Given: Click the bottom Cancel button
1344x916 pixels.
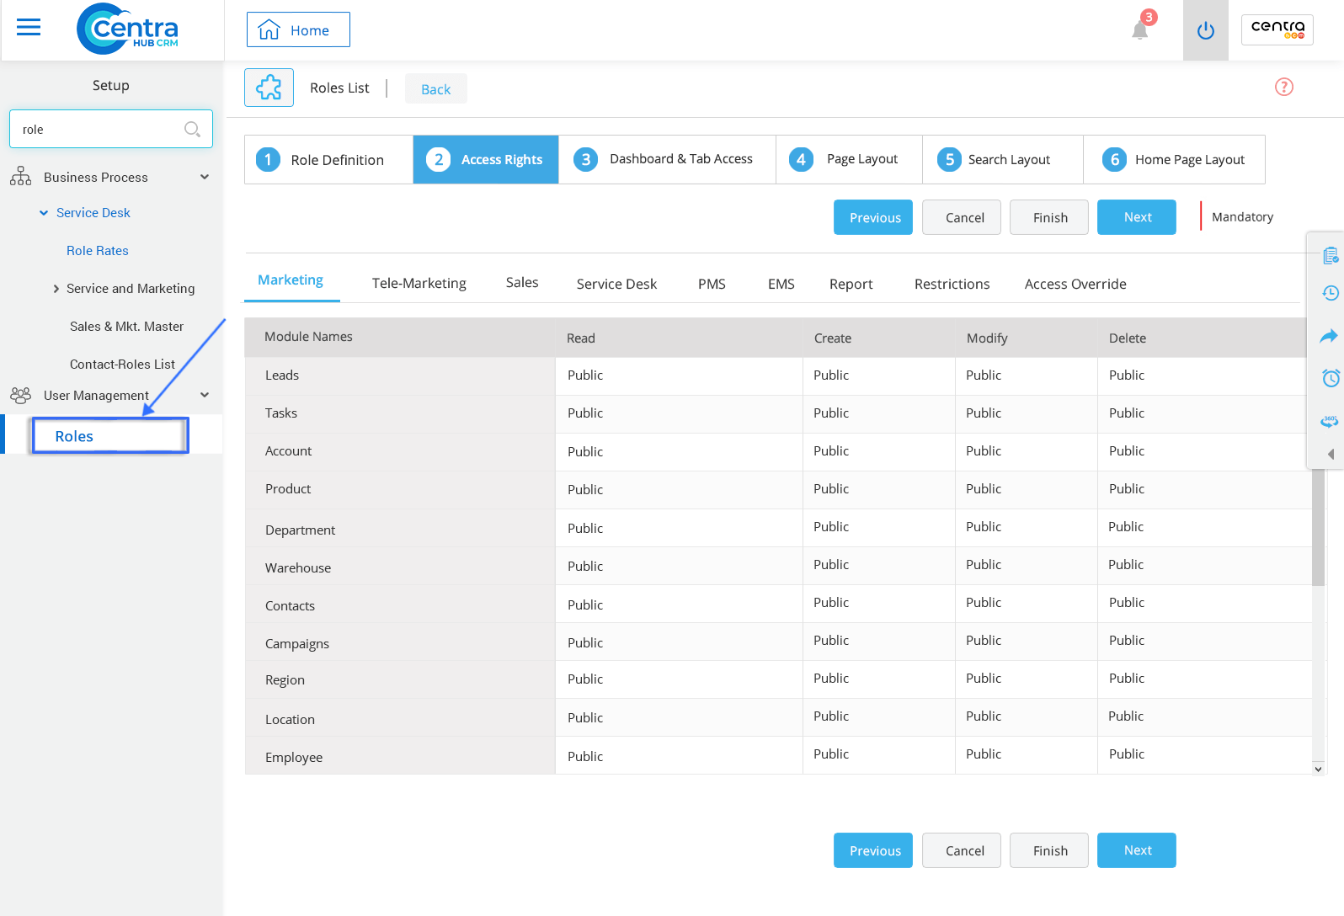Looking at the screenshot, I should (x=962, y=850).
